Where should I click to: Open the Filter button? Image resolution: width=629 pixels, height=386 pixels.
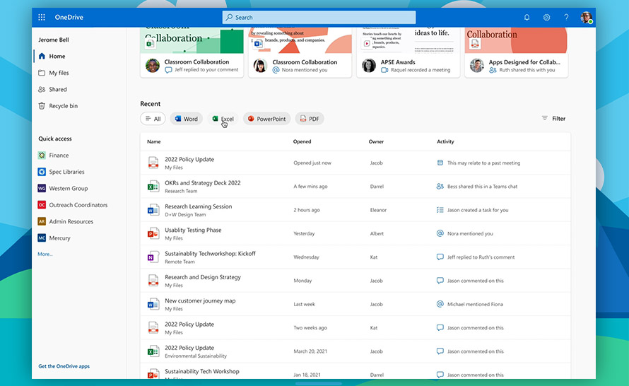click(x=553, y=118)
